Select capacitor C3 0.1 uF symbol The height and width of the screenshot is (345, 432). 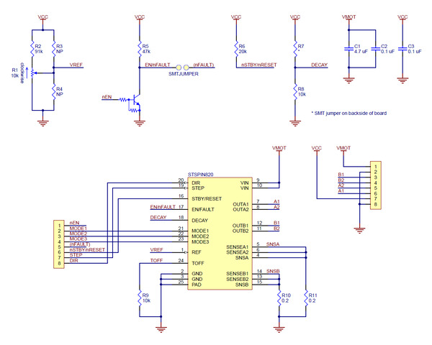click(402, 49)
